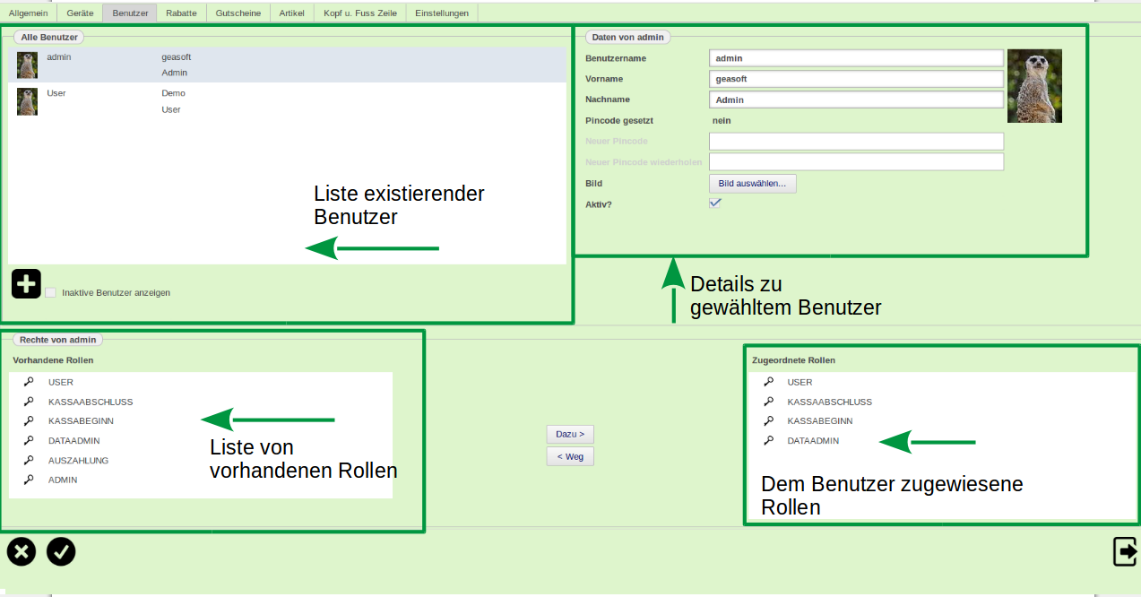
Task: Click the key icon beside USER role
Action: [28, 382]
